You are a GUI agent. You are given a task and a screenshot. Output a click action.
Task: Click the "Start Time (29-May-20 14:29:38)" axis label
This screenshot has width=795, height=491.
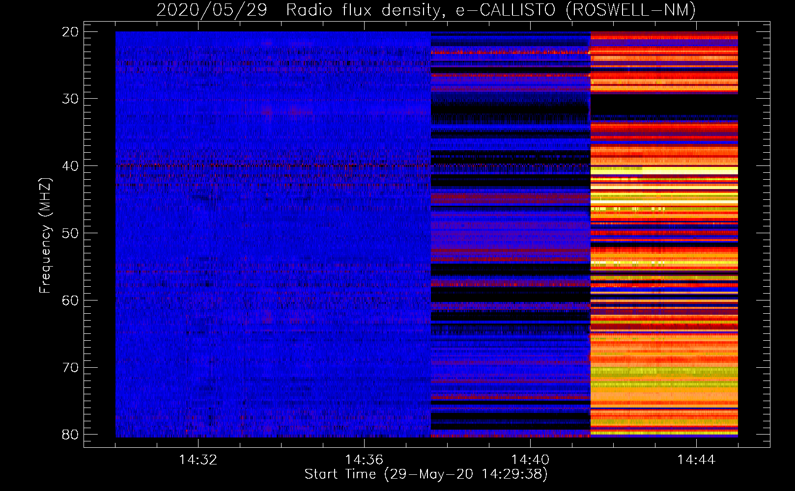(426, 474)
